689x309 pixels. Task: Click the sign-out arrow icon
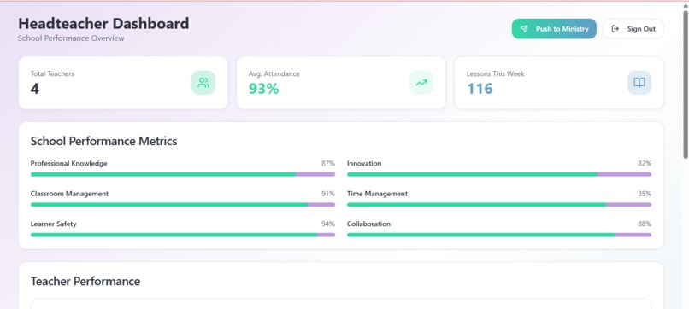pyautogui.click(x=615, y=28)
